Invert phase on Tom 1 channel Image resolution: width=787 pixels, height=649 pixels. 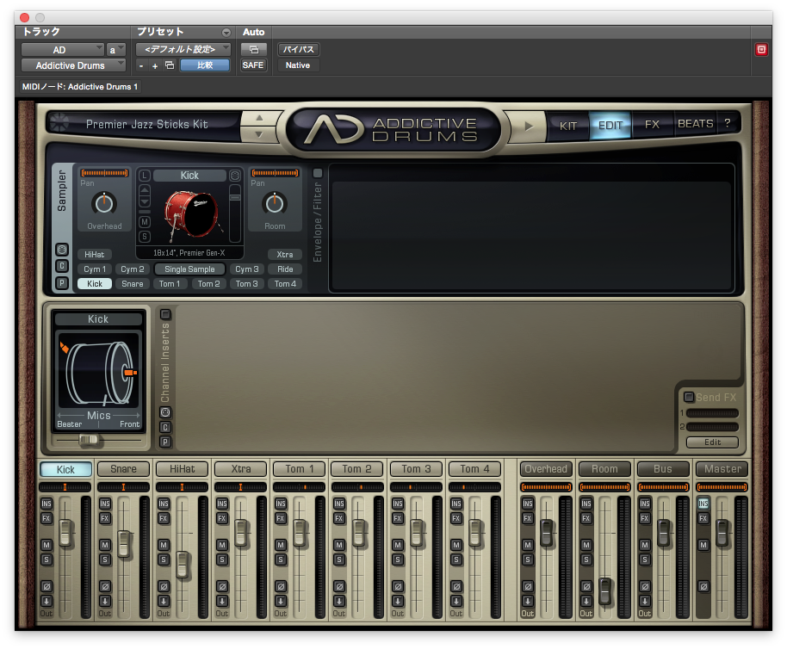pyautogui.click(x=281, y=586)
